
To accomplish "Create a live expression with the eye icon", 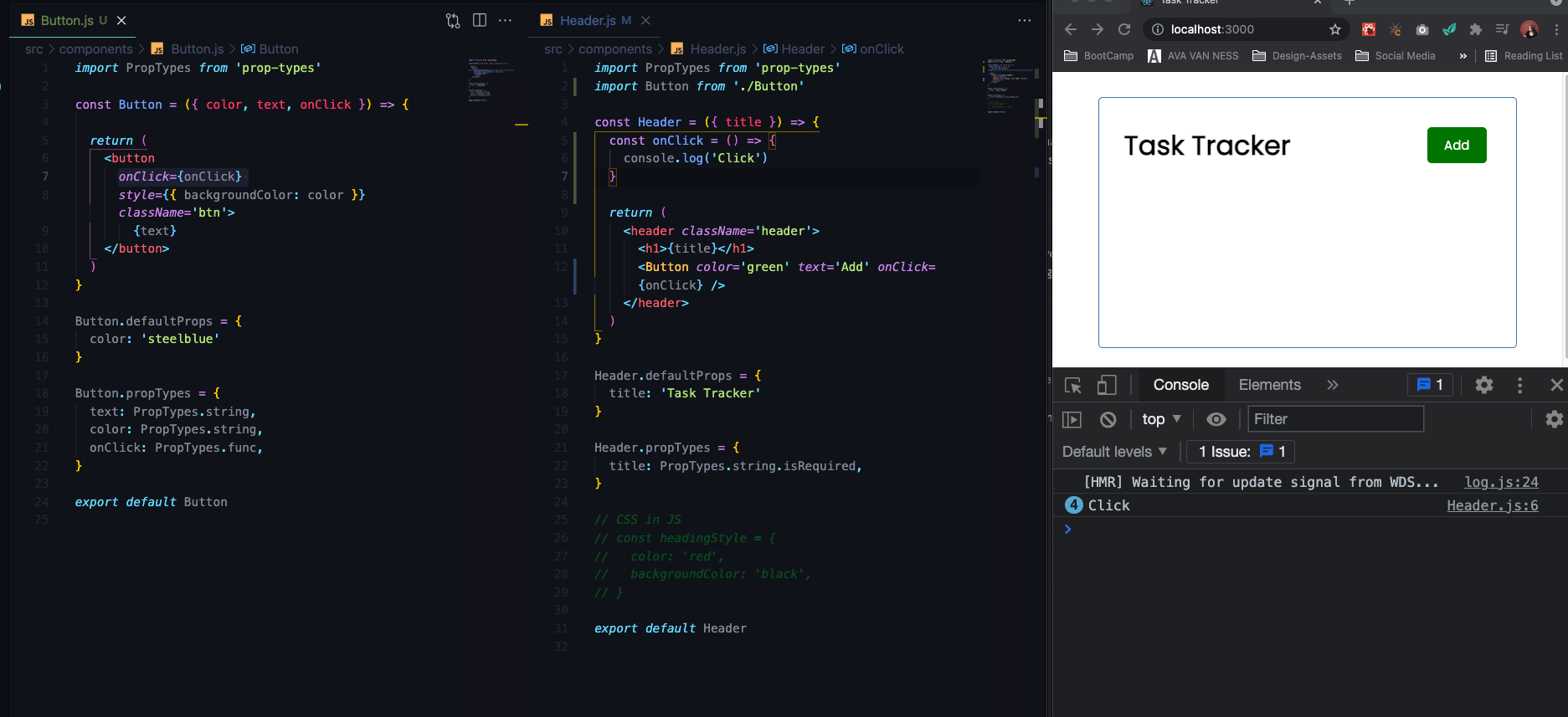I will coord(1216,419).
